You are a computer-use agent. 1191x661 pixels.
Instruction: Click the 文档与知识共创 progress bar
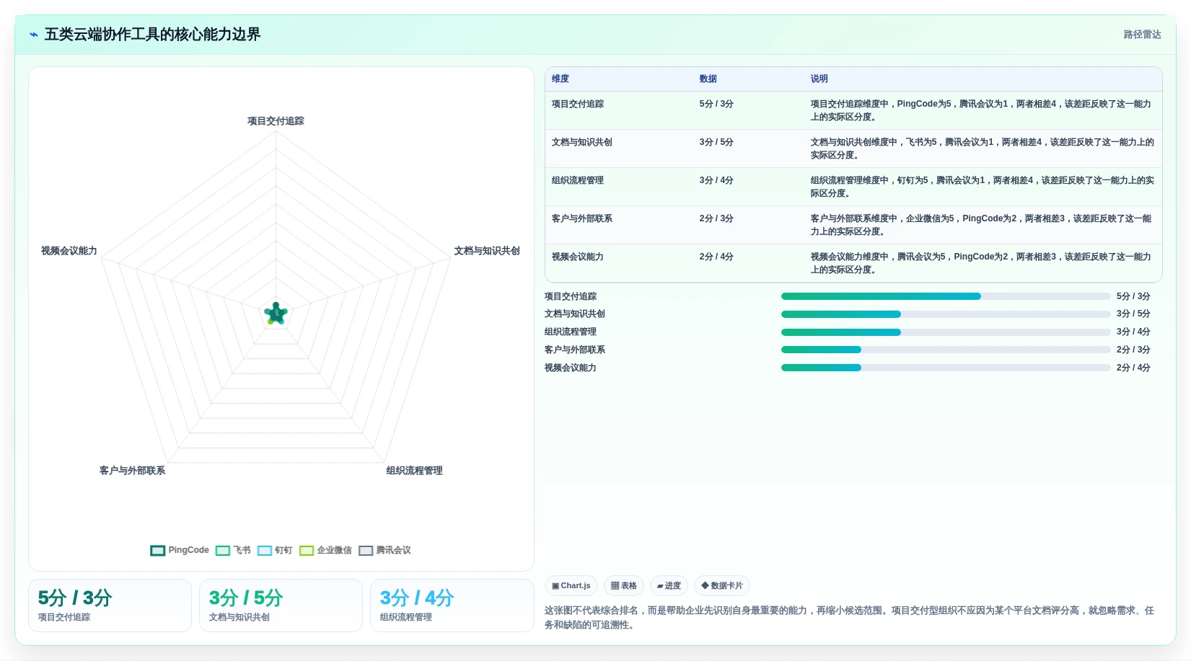946,314
